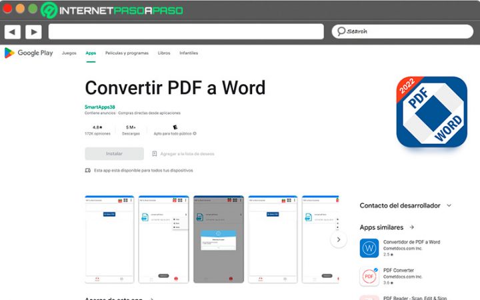The width and height of the screenshot is (480, 300).
Task: Click the Instalar button
Action: (x=114, y=154)
